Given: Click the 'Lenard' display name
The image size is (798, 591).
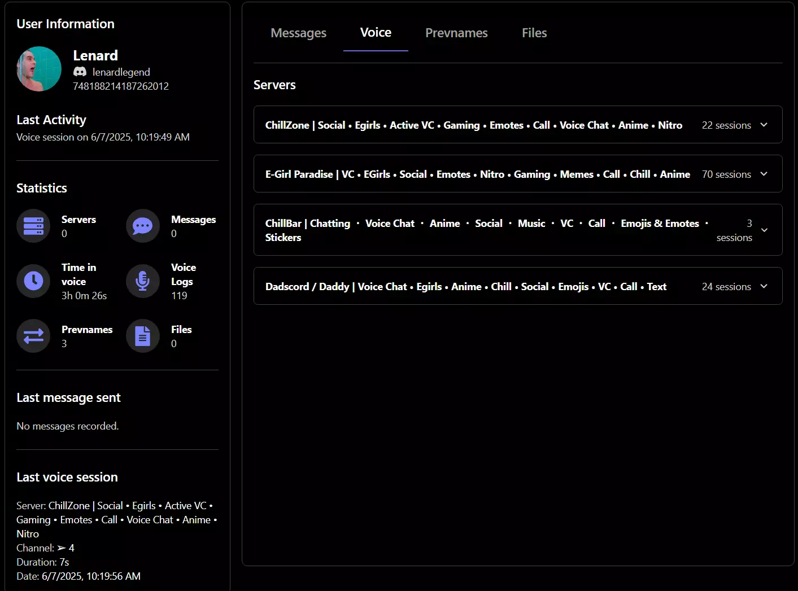Looking at the screenshot, I should [x=95, y=55].
